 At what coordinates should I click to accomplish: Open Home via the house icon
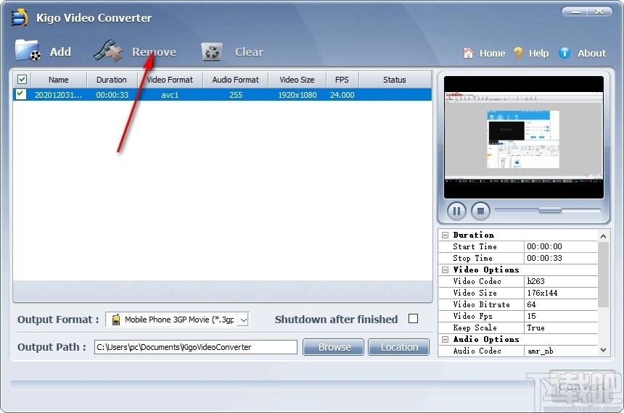[469, 53]
